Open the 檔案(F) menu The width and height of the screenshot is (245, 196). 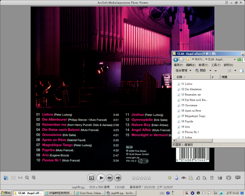178,65
